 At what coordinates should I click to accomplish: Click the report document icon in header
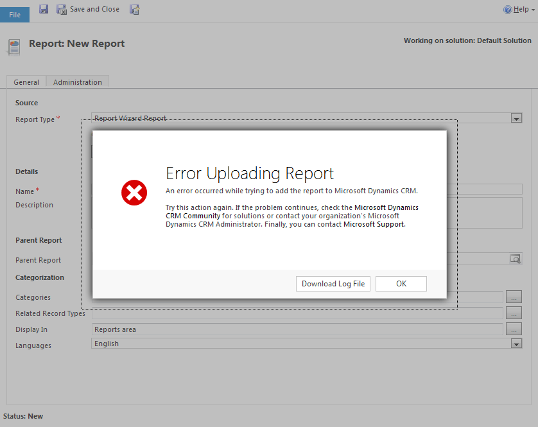[13, 48]
